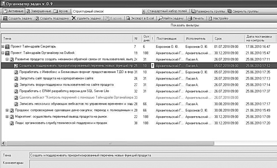
Task: Click the Печать print button
Action: coord(196,18)
